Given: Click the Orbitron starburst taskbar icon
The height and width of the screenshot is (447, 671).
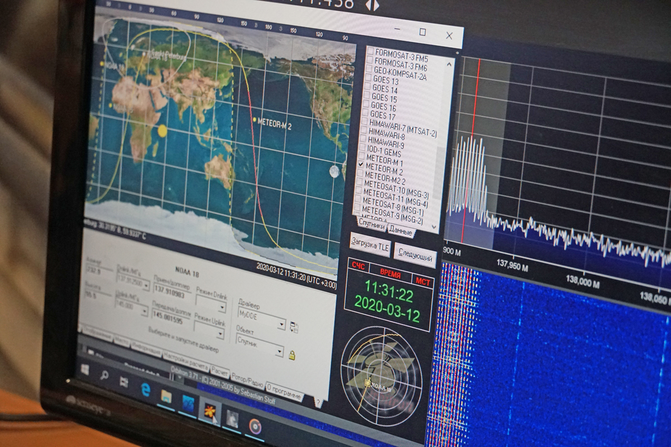Looking at the screenshot, I should click(x=210, y=411).
